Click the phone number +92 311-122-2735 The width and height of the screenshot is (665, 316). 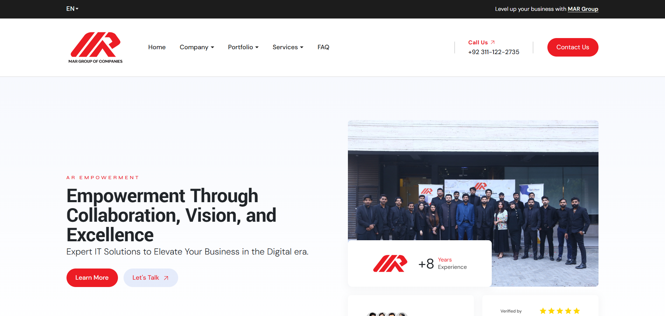tap(493, 52)
